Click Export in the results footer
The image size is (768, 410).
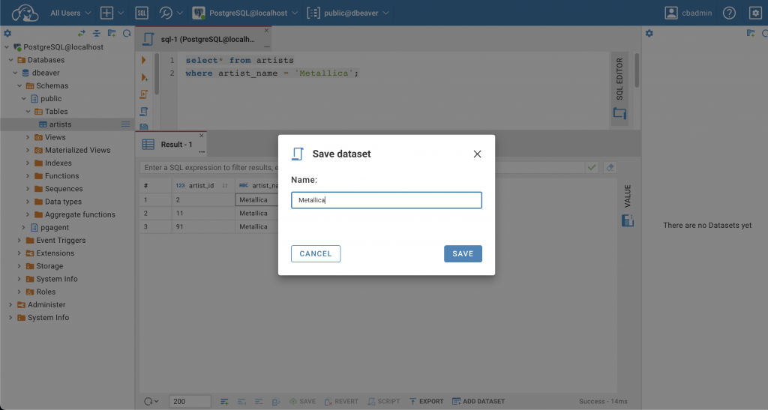[426, 401]
